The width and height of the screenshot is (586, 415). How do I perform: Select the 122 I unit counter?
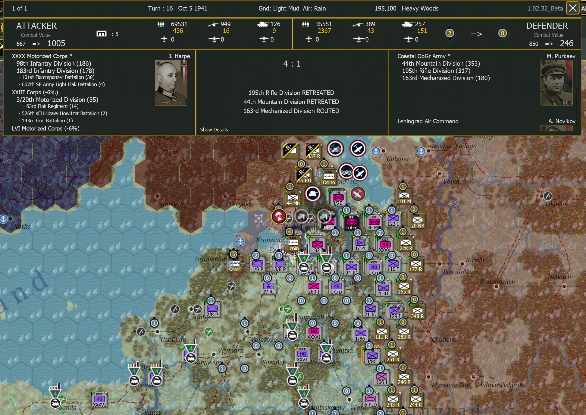click(x=393, y=219)
